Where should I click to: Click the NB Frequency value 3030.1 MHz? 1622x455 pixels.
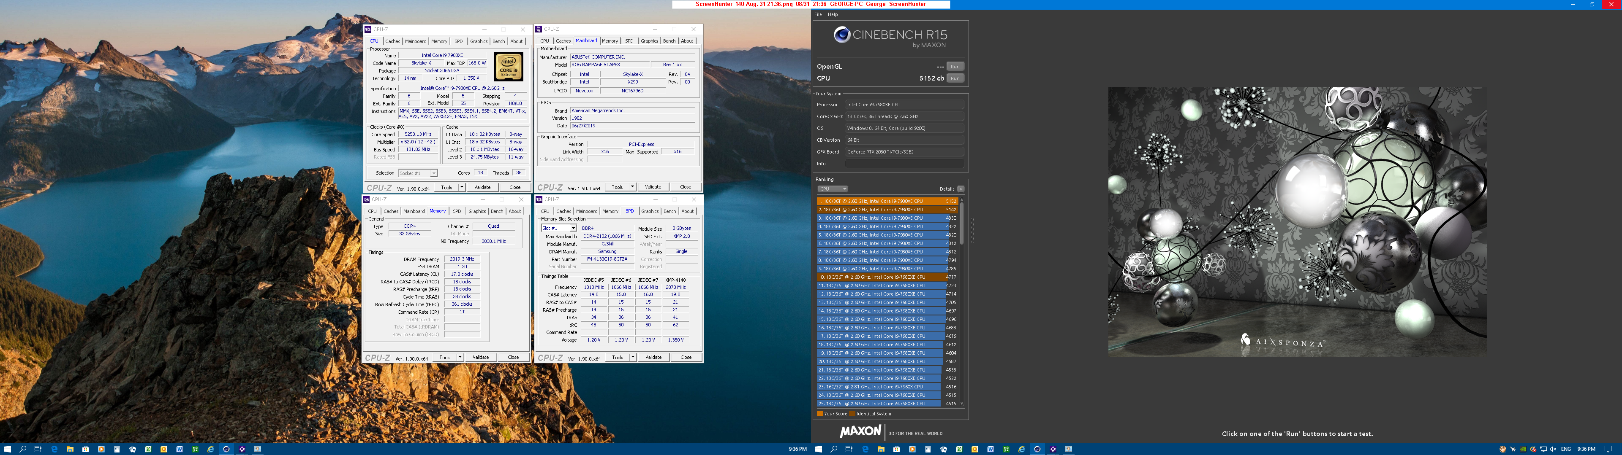tap(493, 241)
